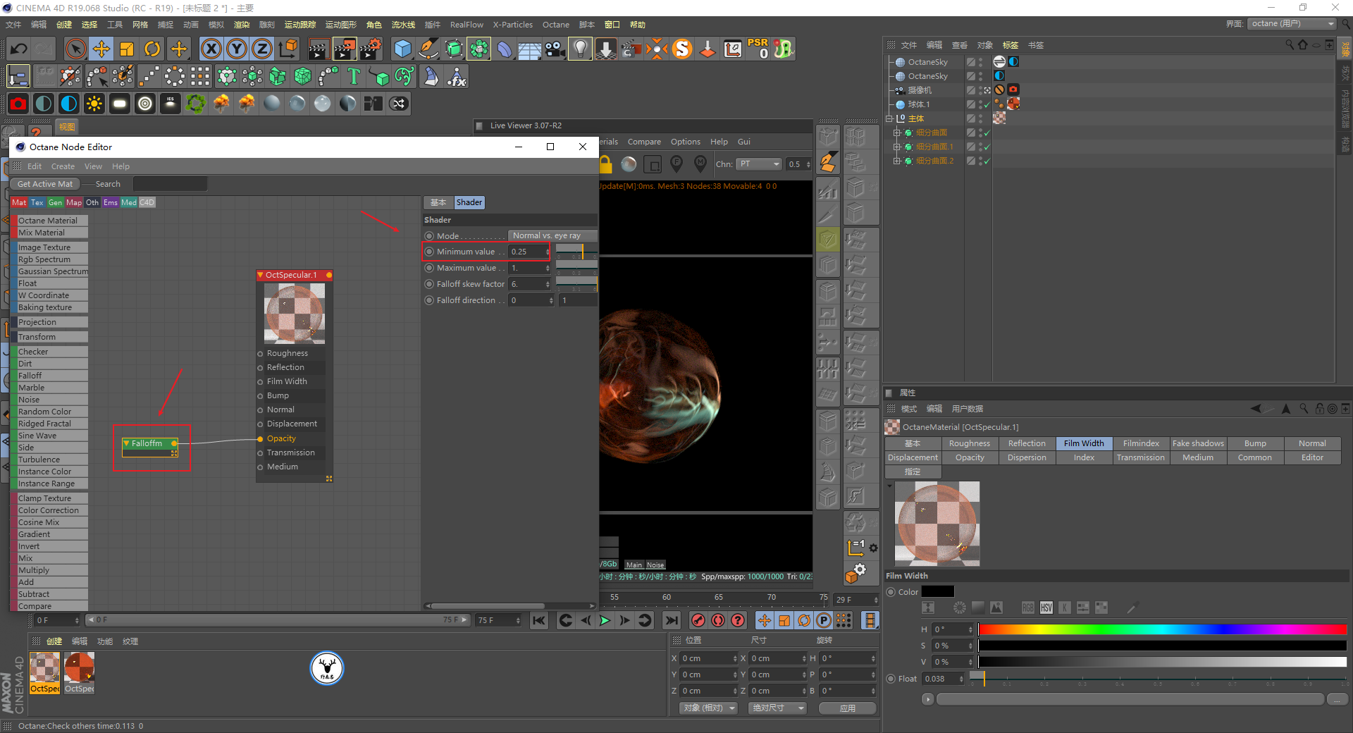
Task: Toggle the Film Width Float circle
Action: coord(891,679)
